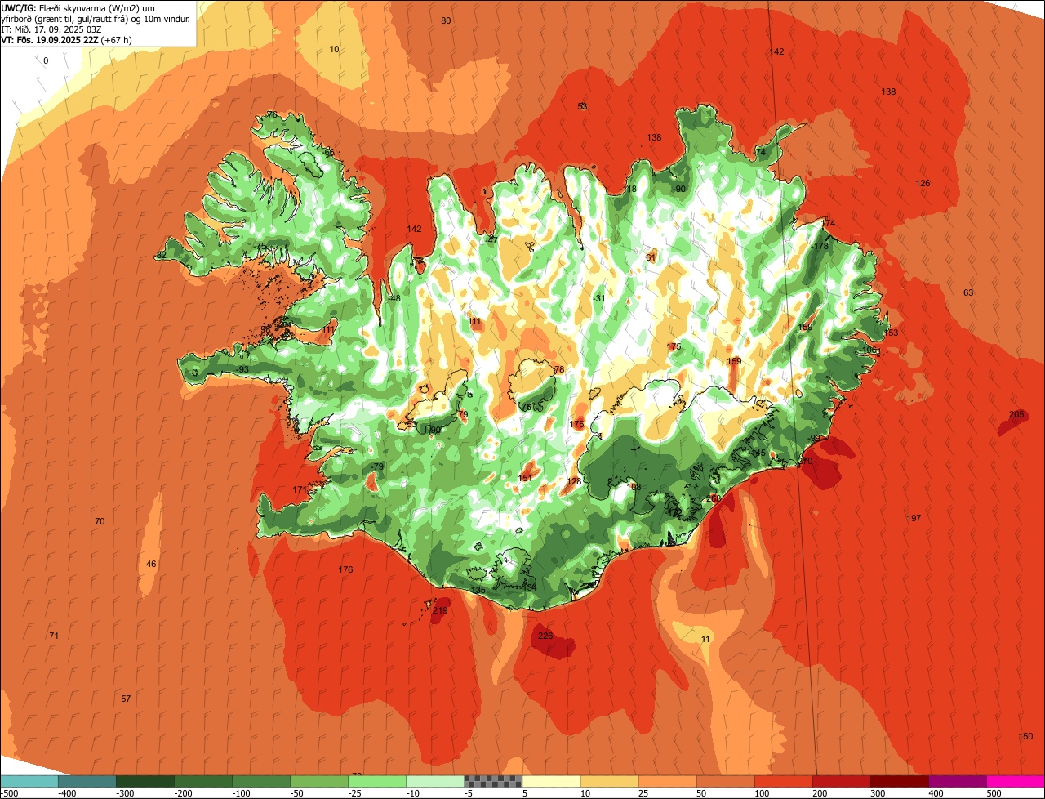Click the legend swatch between -50 and -25
The height and width of the screenshot is (799, 1045).
[319, 781]
